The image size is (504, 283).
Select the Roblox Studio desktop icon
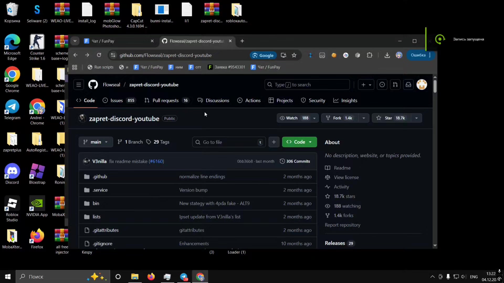(x=12, y=209)
